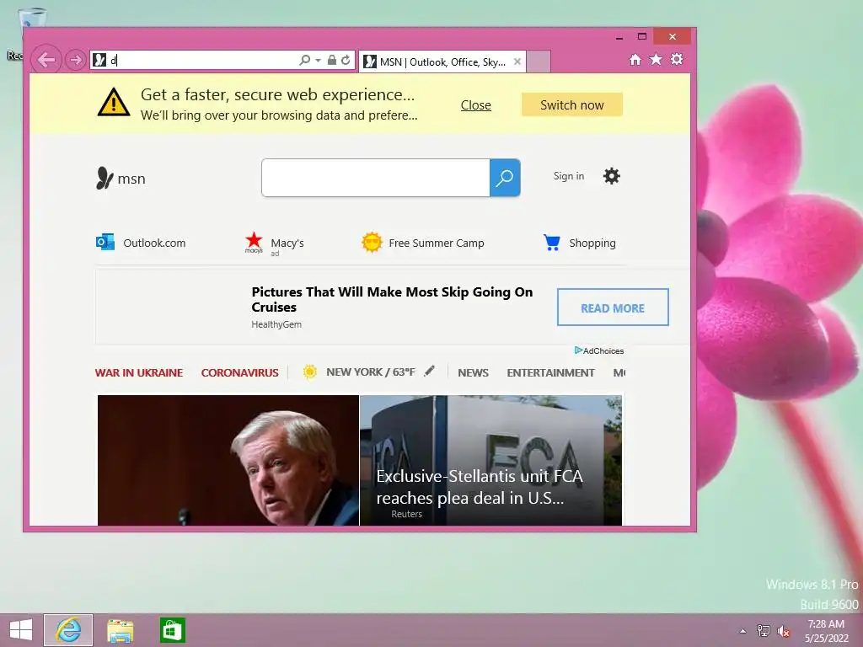
Task: Click the Sign in link
Action: tap(569, 176)
